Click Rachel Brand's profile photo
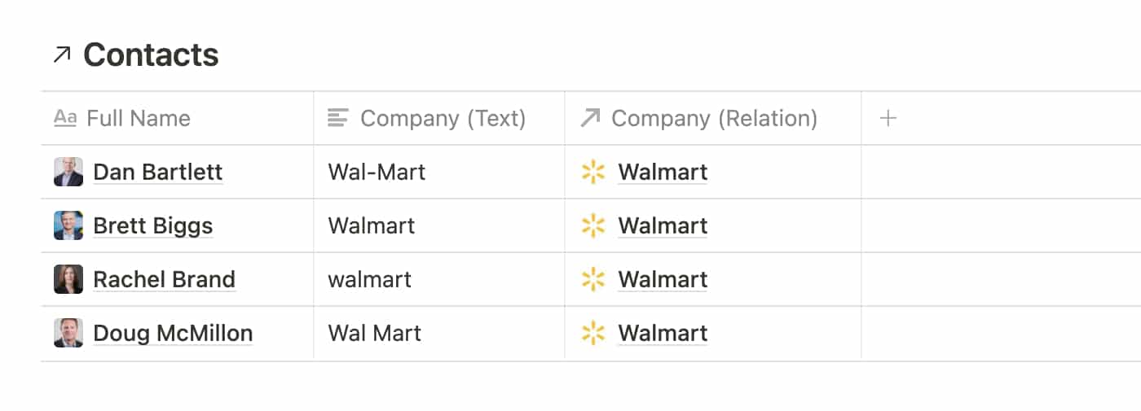Image resolution: width=1141 pixels, height=411 pixels. (68, 279)
